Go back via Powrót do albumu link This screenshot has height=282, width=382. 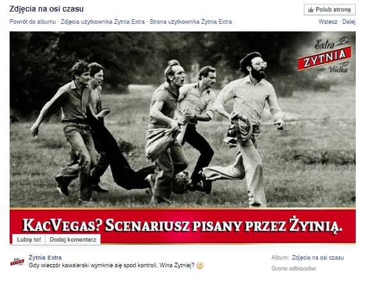point(33,22)
